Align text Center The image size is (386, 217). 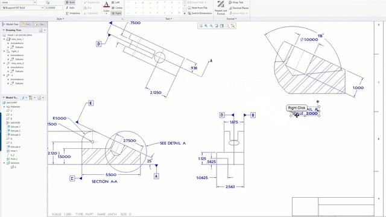tap(116, 8)
